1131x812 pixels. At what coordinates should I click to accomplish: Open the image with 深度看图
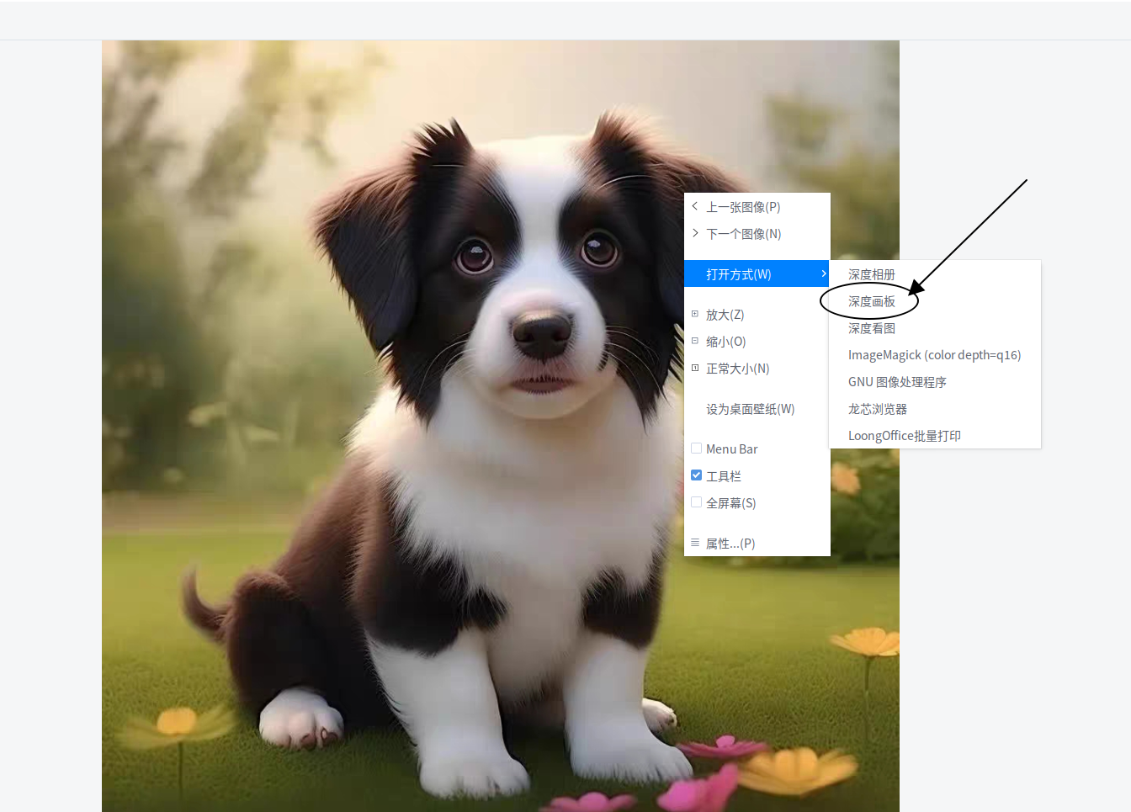(872, 327)
